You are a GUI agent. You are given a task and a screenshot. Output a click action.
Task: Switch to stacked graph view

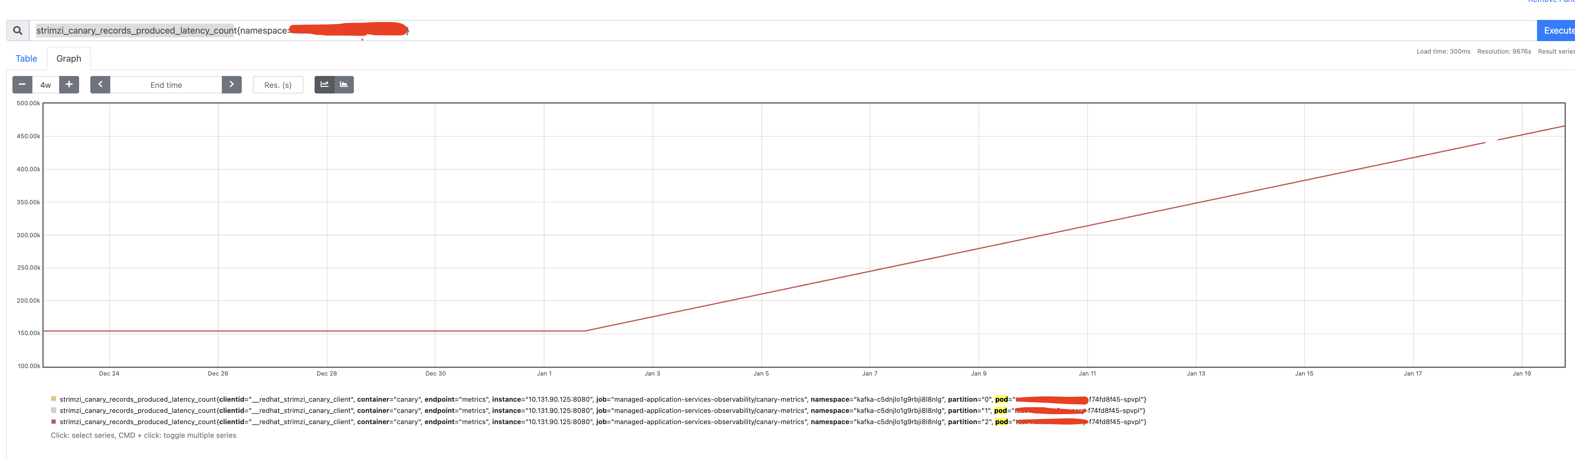point(344,84)
